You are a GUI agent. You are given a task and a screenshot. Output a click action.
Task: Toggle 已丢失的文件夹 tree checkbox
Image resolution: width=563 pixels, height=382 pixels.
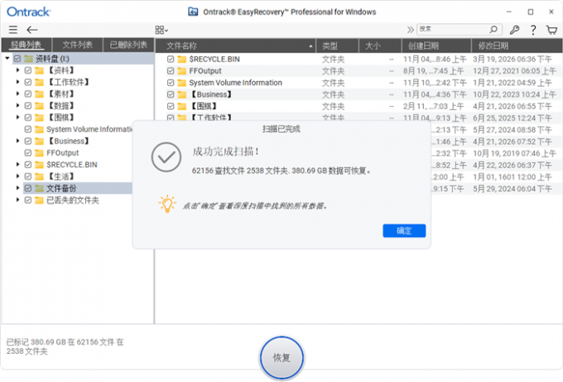28,200
